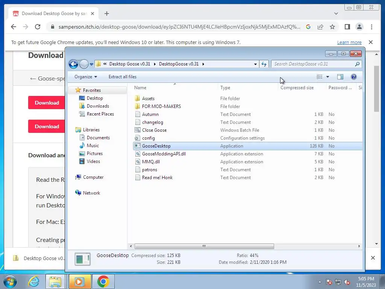The height and width of the screenshot is (289, 385).
Task: Select the MMQ.dll file icon
Action: point(138,162)
